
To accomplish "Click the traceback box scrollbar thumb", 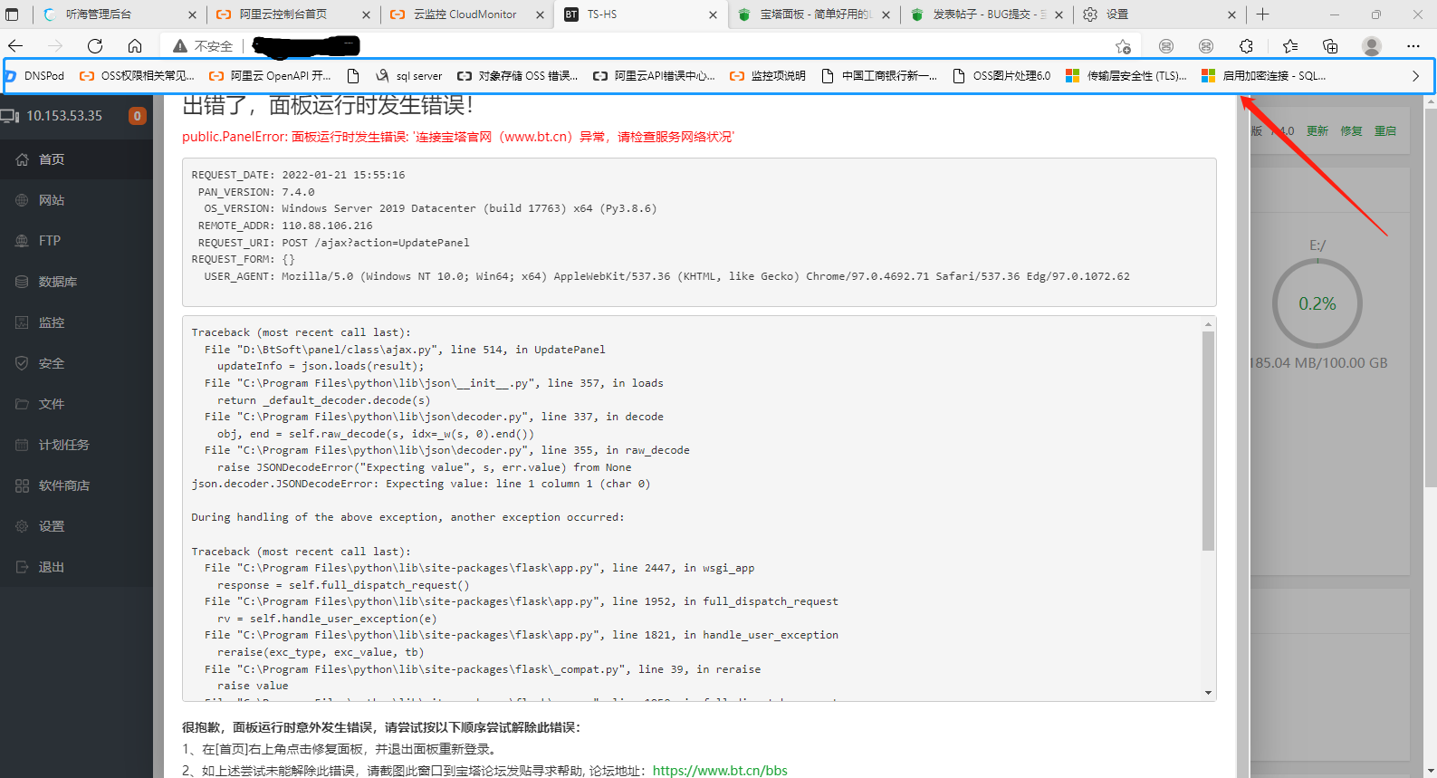I will coord(1208,441).
